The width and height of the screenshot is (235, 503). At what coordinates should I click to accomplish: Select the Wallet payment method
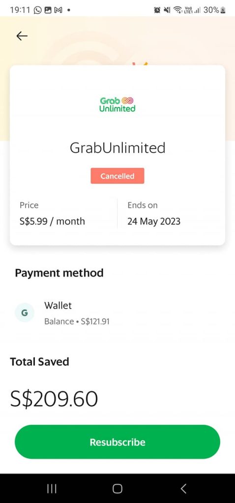(117, 313)
